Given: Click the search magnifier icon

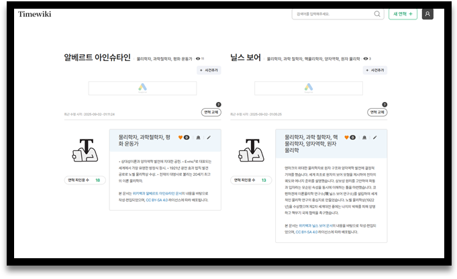Looking at the screenshot, I should pos(376,14).
